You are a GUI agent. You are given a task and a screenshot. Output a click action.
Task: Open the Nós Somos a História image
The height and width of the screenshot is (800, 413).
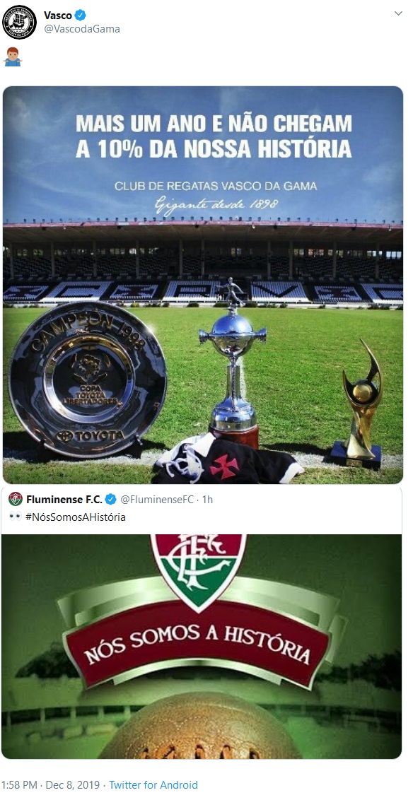coord(202,646)
